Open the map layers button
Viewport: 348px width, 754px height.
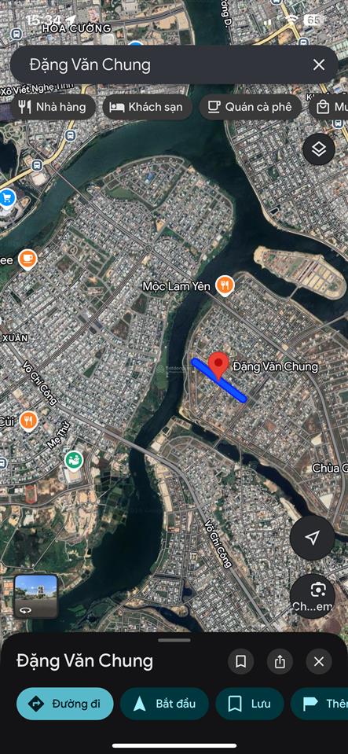319,149
